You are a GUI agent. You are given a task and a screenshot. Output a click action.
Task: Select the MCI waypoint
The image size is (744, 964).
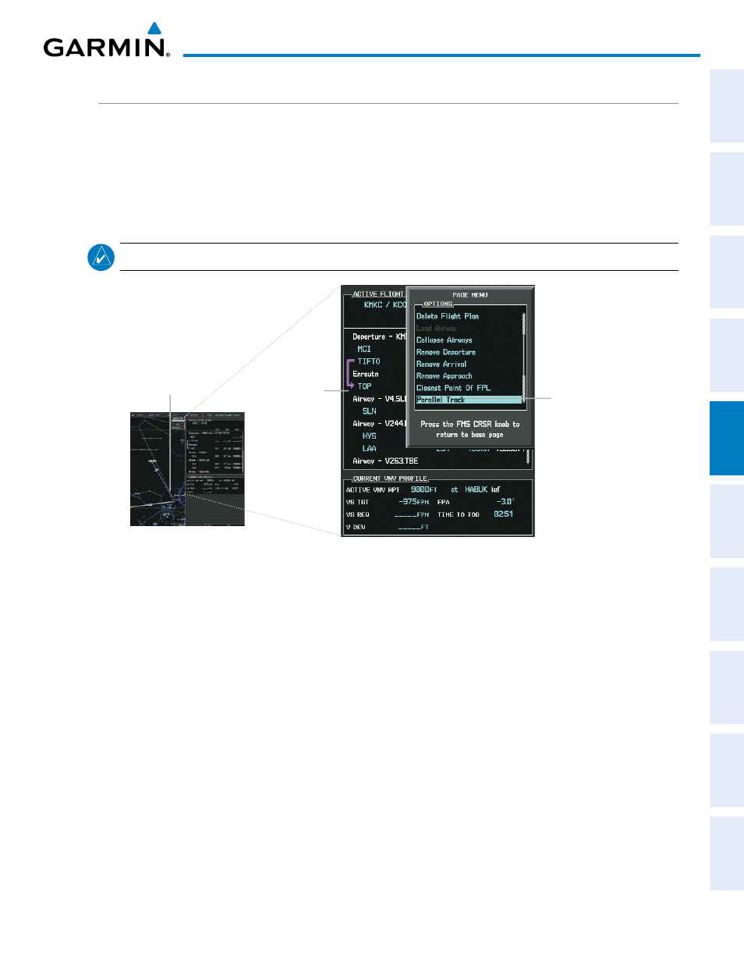coord(364,349)
